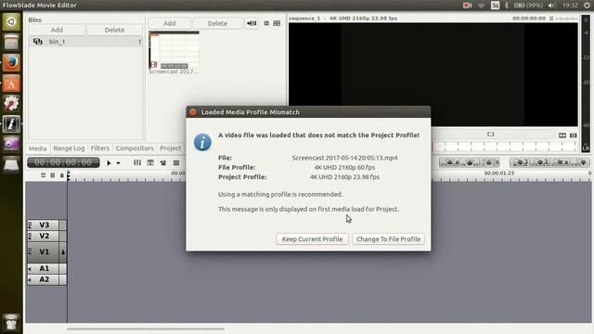Select the V2 track header
Viewport: 594px width, 334px height.
[45, 236]
